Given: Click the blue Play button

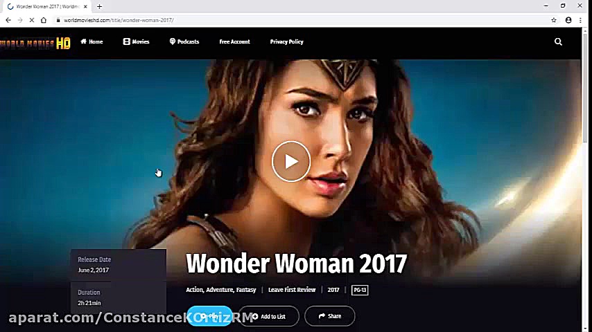Looking at the screenshot, I should 210,316.
